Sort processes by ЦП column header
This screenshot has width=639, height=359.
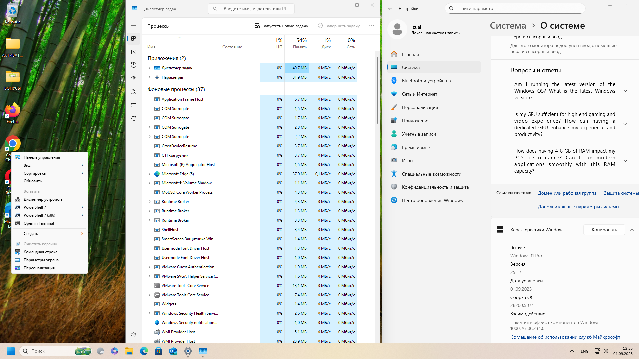[272, 43]
